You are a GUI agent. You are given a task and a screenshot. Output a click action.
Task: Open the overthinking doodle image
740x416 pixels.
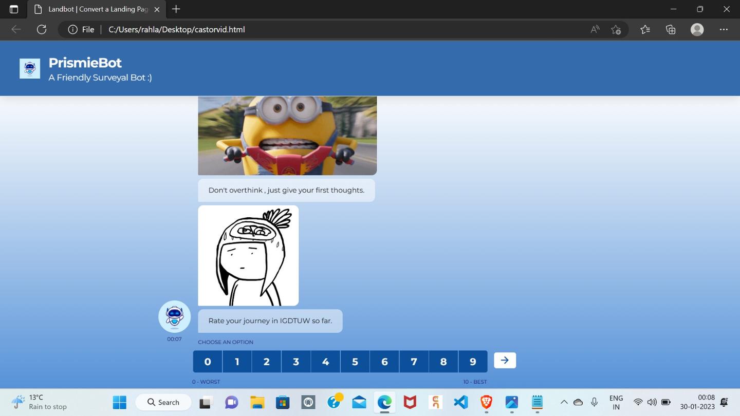[x=248, y=256]
